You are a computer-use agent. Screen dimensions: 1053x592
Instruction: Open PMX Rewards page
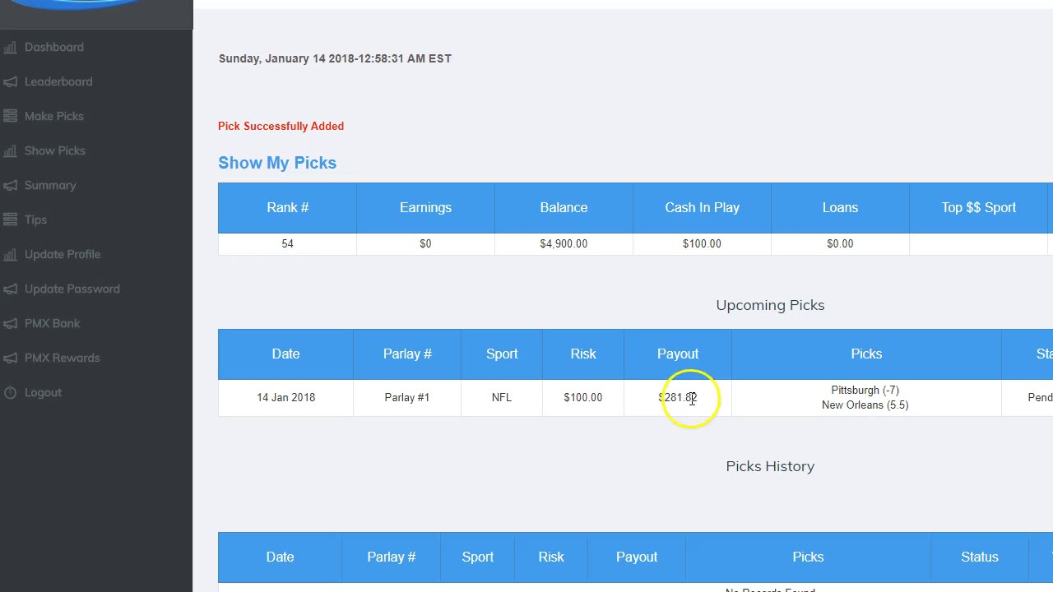[x=63, y=358]
